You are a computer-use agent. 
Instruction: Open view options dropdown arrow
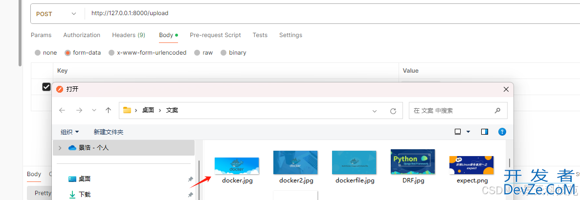[x=468, y=132]
